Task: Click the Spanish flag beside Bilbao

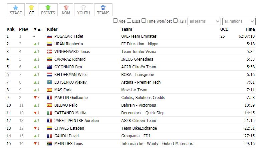Action: tap(49, 105)
